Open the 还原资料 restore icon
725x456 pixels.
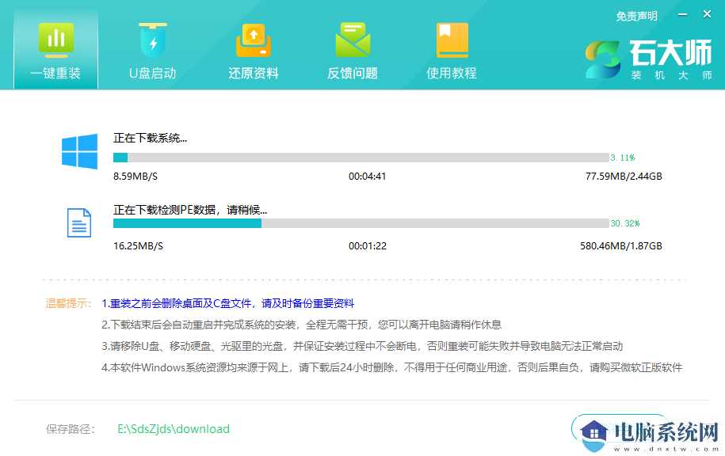click(253, 40)
